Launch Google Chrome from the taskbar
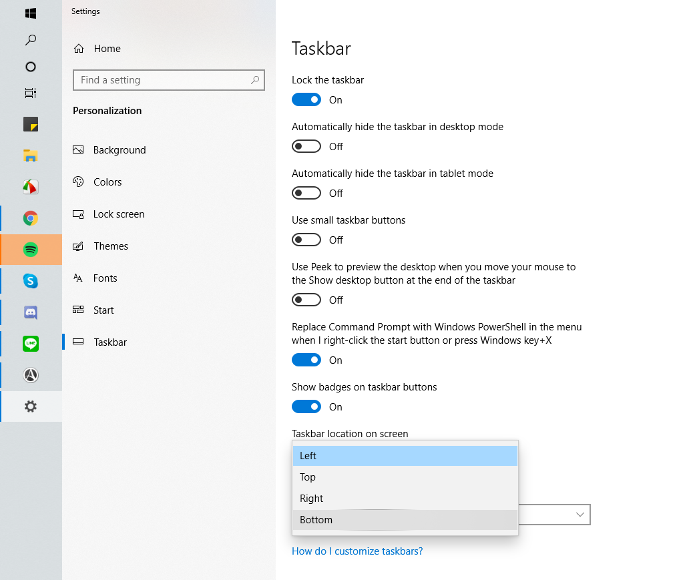The width and height of the screenshot is (681, 580). coord(31,218)
